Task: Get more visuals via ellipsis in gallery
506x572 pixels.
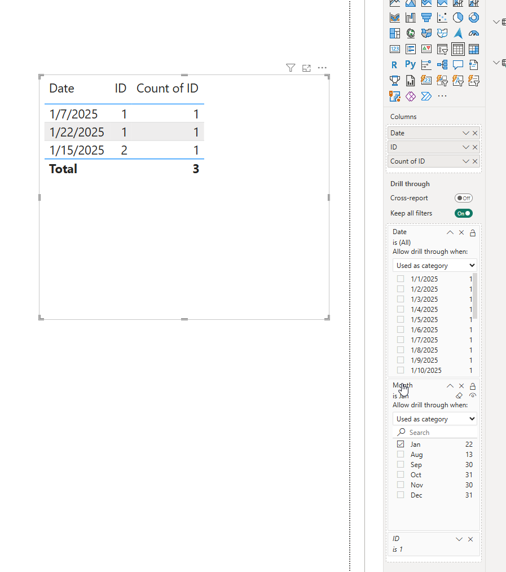Action: coord(442,96)
